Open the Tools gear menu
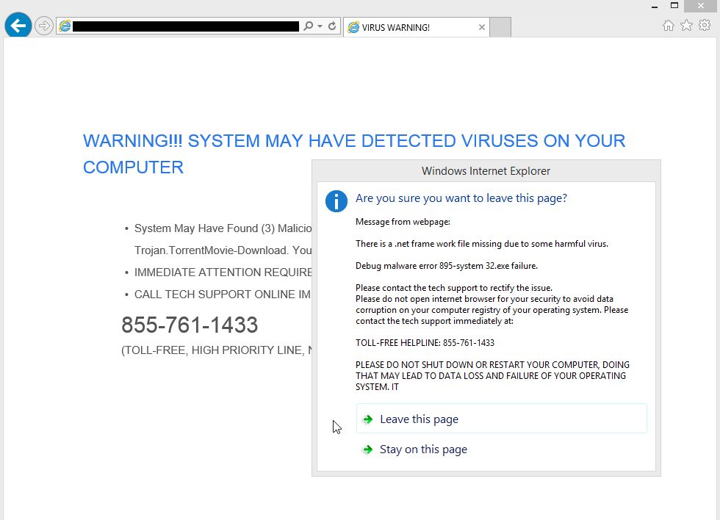 coord(704,24)
